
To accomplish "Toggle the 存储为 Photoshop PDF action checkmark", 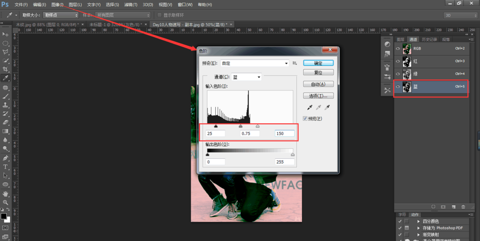I will click(400, 228).
